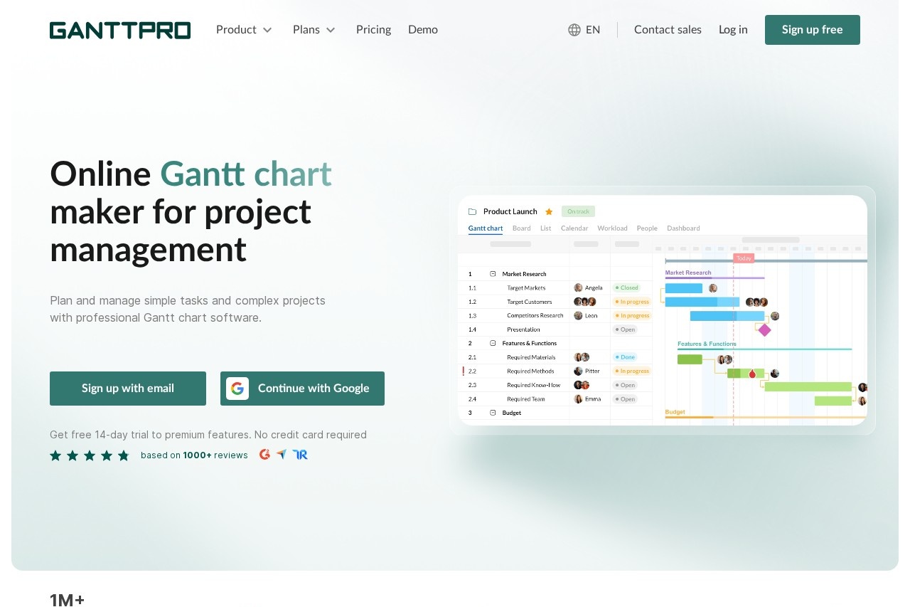910x607 pixels.
Task: Click the pink milestone diamond in chart
Action: (764, 329)
